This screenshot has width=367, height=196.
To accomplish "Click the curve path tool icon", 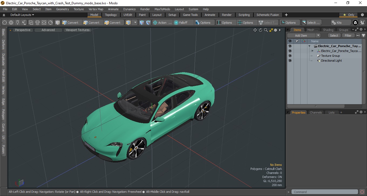I will 24,23.
